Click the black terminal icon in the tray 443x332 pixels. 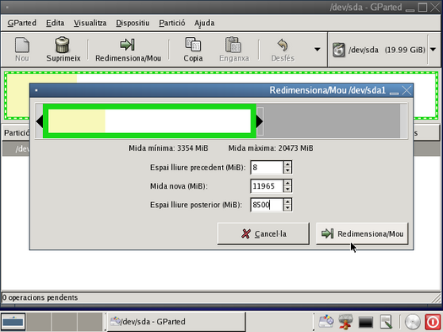365,322
